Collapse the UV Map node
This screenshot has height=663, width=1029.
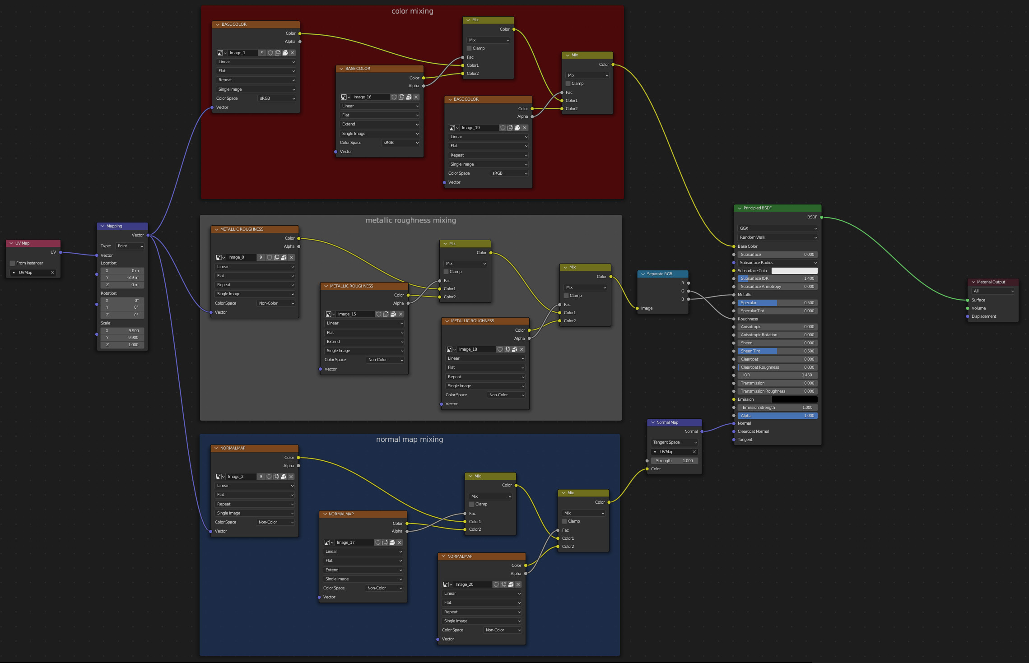[11, 243]
